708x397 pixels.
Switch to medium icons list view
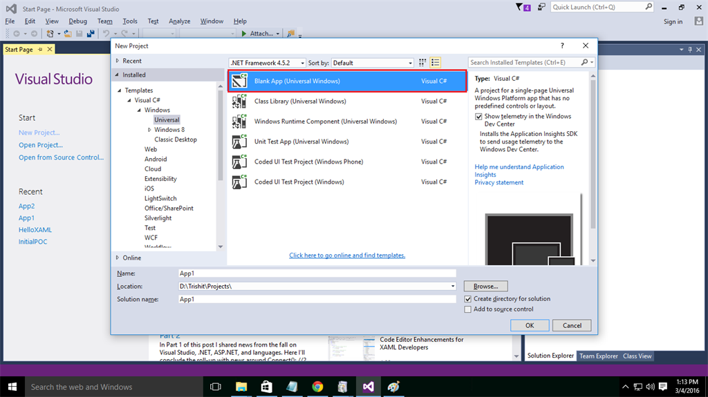[x=436, y=63]
